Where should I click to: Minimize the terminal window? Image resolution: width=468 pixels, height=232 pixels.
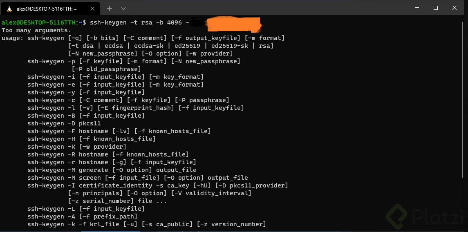click(417, 8)
